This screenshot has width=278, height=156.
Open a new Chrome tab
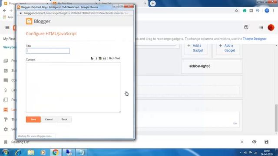point(153,3)
